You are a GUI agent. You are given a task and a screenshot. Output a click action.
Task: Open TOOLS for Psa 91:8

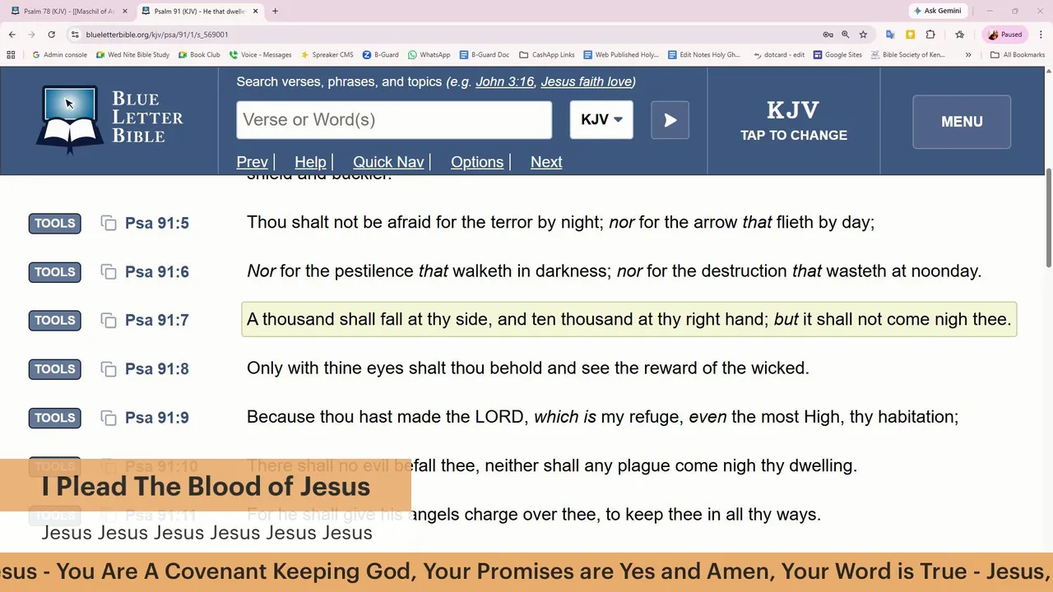pyautogui.click(x=55, y=368)
